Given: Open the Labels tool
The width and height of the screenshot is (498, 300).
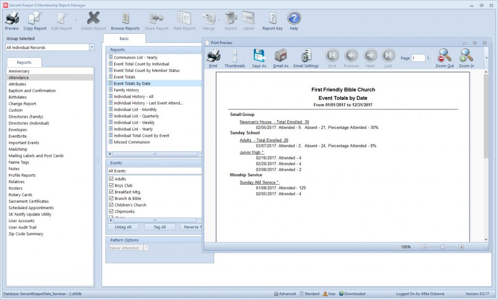Looking at the screenshot, I should [249, 19].
